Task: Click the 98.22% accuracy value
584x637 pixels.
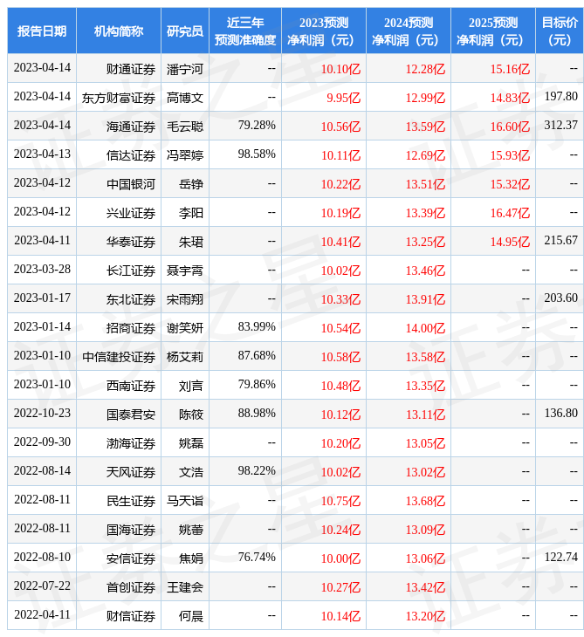Action: pyautogui.click(x=257, y=471)
